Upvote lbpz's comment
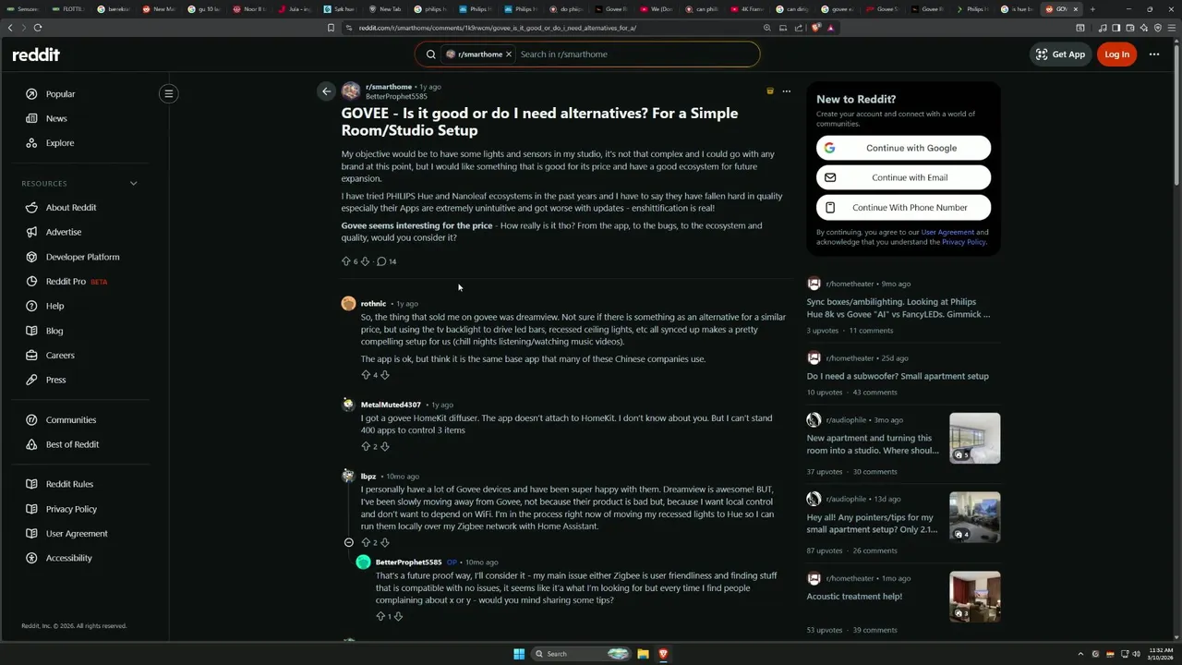The height and width of the screenshot is (665, 1182). [366, 542]
